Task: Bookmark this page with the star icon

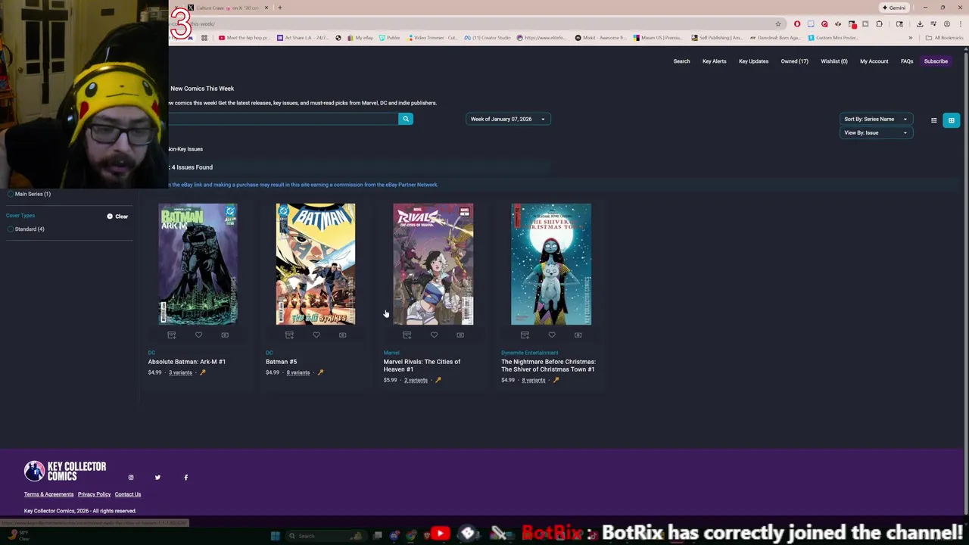Action: coord(777,23)
